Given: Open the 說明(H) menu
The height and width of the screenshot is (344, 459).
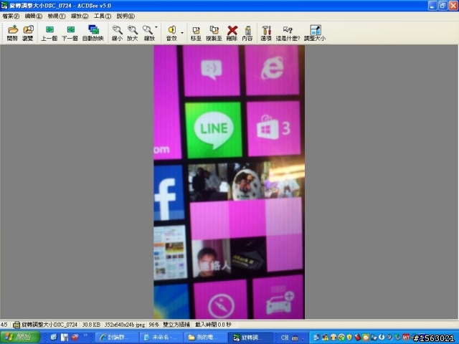Looking at the screenshot, I should click(x=126, y=16).
